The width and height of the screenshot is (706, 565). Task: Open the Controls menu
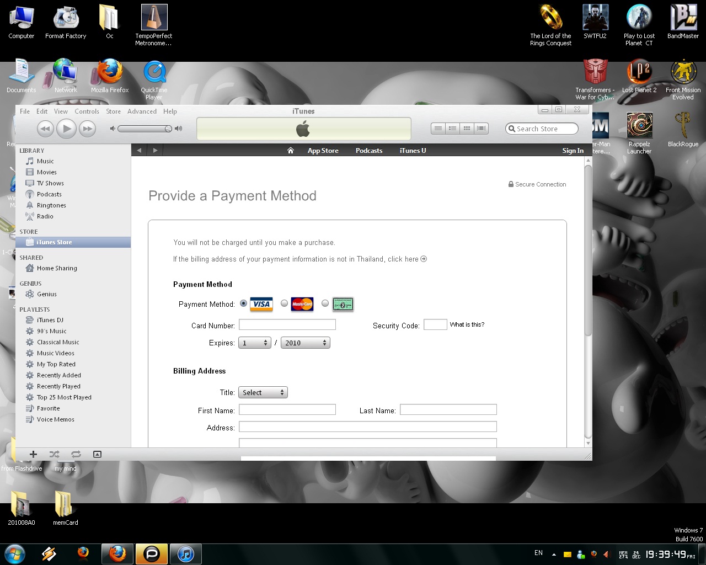[x=87, y=111]
